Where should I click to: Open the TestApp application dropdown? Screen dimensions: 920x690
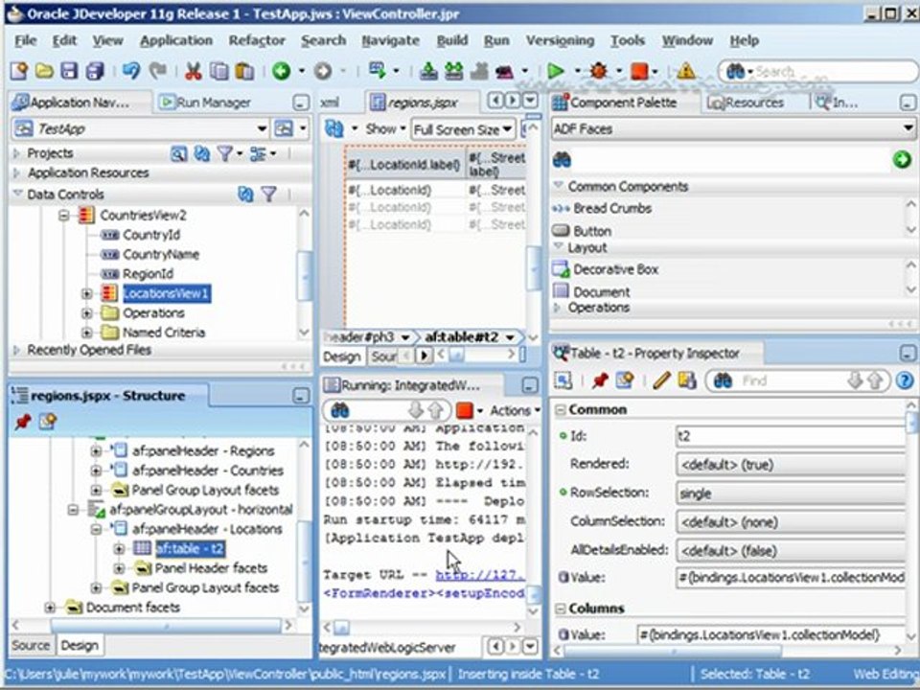click(262, 128)
